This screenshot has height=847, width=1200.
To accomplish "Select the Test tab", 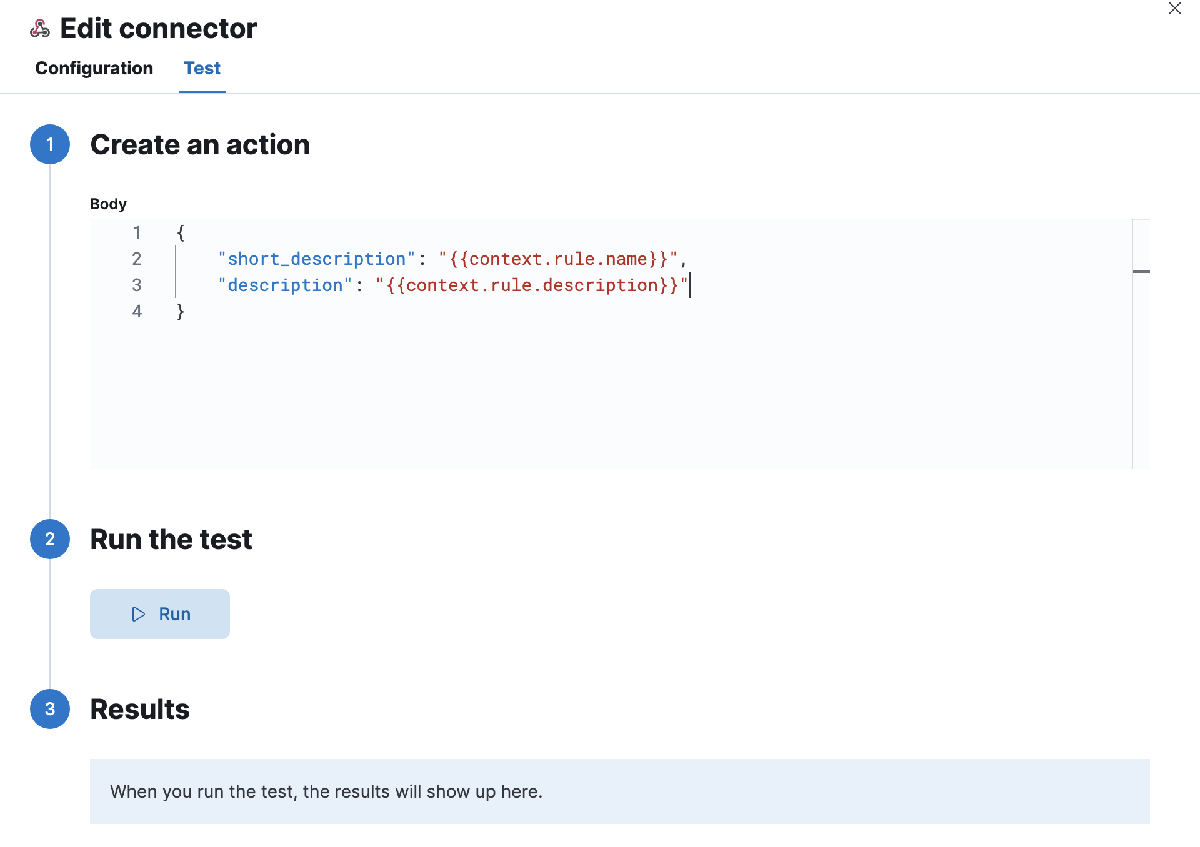I will pyautogui.click(x=202, y=69).
